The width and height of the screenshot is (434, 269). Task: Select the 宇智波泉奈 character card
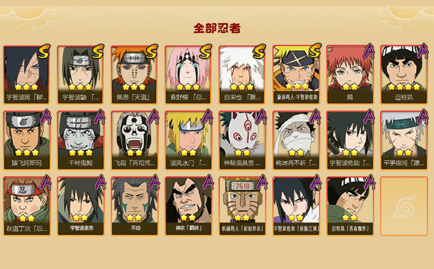coord(81,206)
